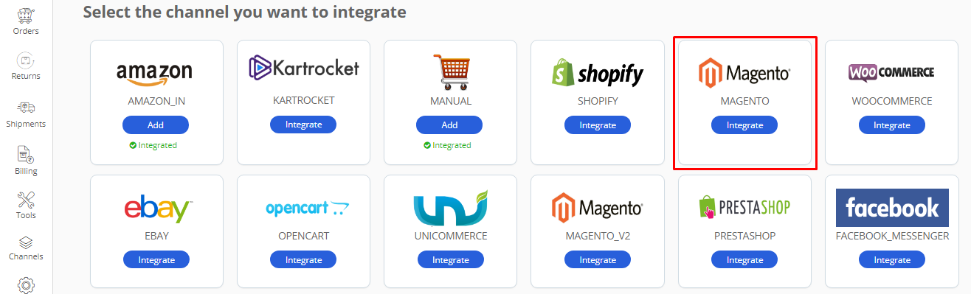This screenshot has width=971, height=294.
Task: Add a MANUAL channel
Action: tap(449, 125)
